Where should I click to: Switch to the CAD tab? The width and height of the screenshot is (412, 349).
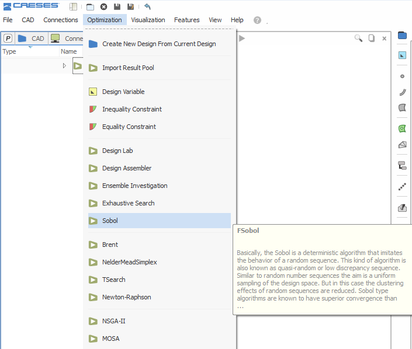coord(31,39)
